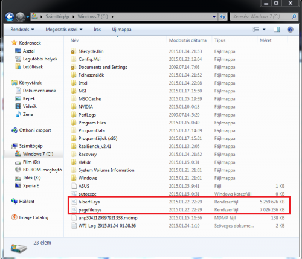Open the view options dropdown arrow
Screen dimensions: 302x259
(264, 30)
